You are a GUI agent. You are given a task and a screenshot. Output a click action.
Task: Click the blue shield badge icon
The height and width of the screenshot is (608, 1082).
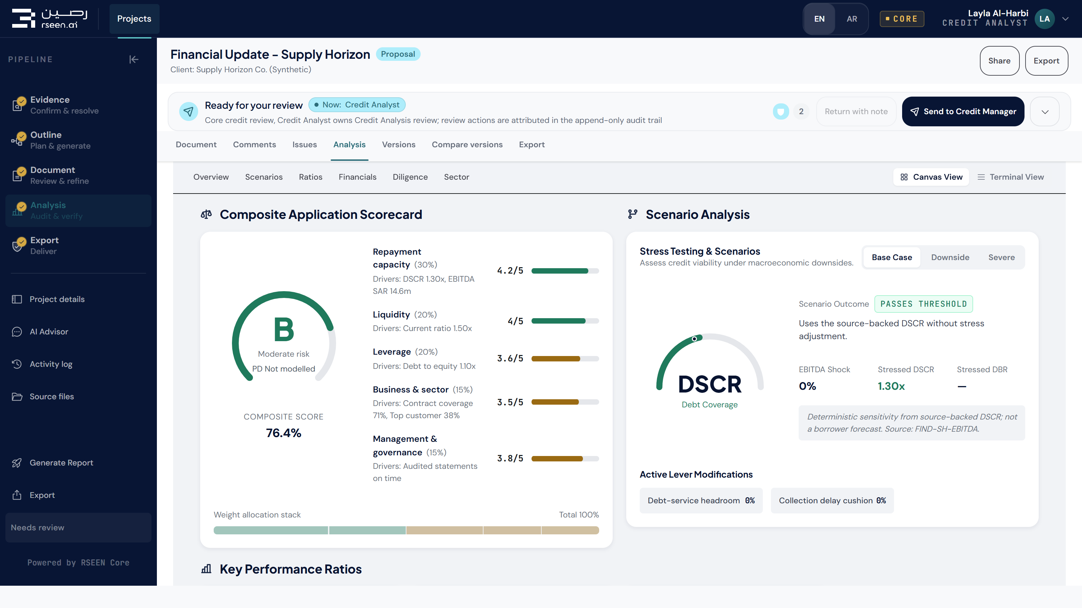[781, 111]
